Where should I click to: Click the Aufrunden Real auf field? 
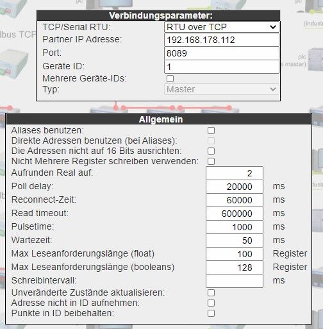click(235, 173)
